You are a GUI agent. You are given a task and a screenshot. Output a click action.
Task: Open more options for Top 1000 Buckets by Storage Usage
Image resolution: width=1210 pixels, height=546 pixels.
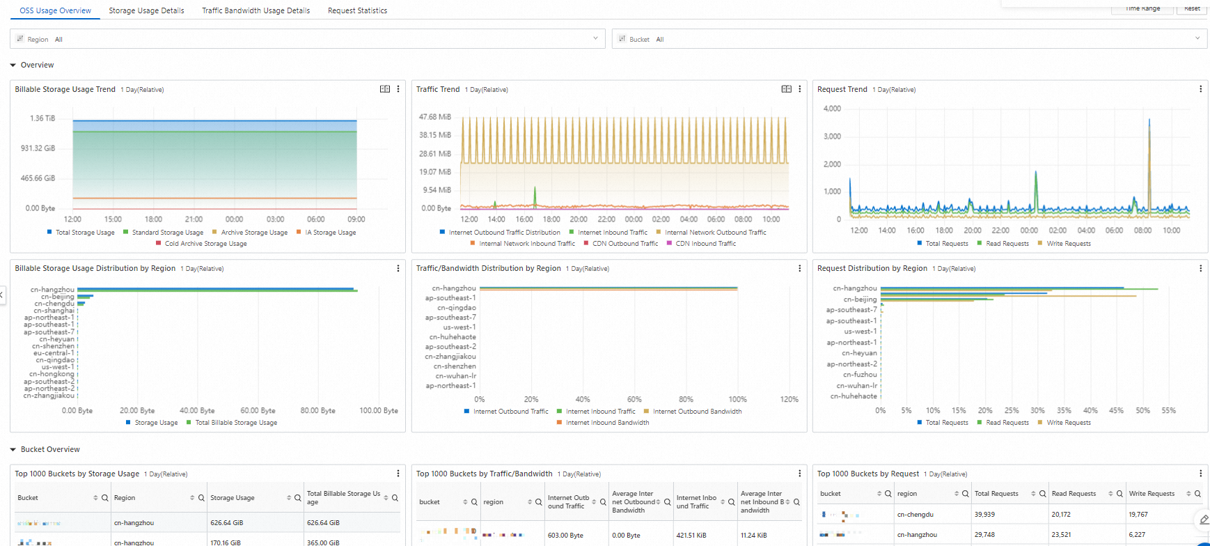(398, 474)
